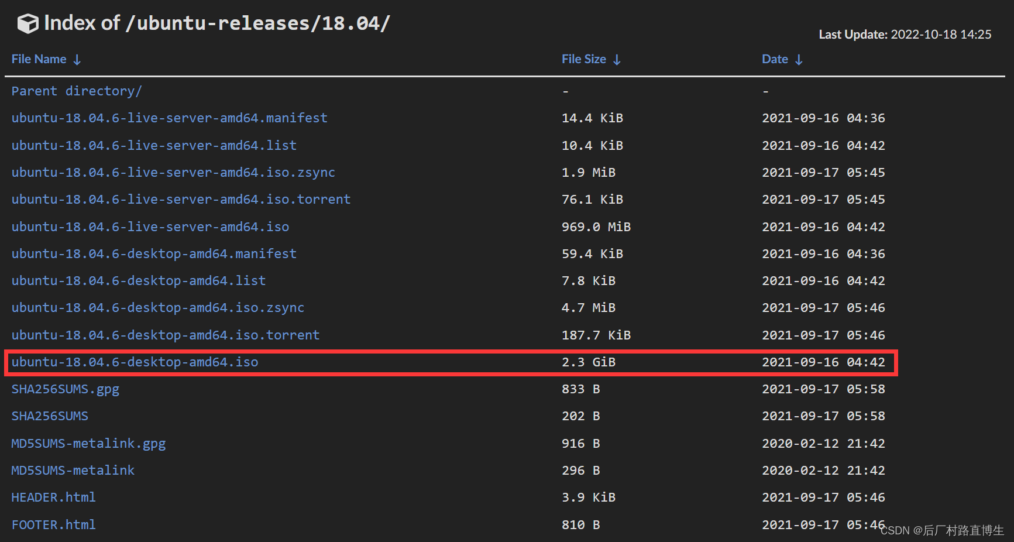This screenshot has width=1014, height=542.
Task: Download ubuntu-18.04.6-live-server-amd64.iso.zsync
Action: tap(173, 172)
